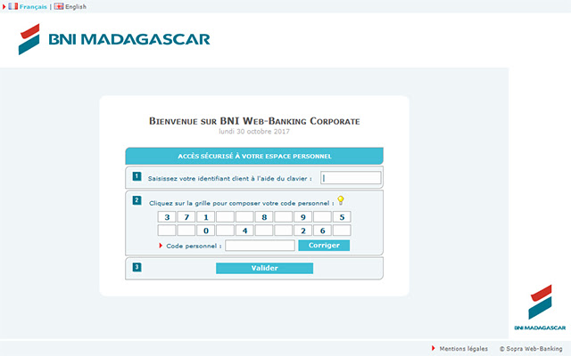
Task: Select digit 4 on the keypad grid
Action: (244, 231)
